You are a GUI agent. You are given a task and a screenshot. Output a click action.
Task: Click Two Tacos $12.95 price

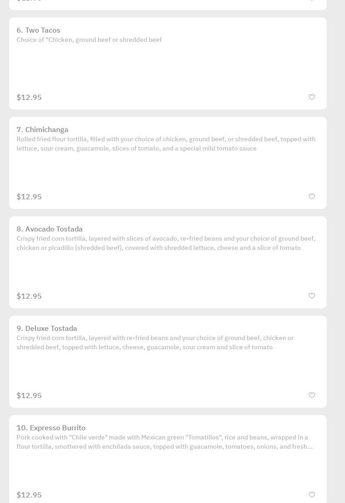(x=29, y=98)
